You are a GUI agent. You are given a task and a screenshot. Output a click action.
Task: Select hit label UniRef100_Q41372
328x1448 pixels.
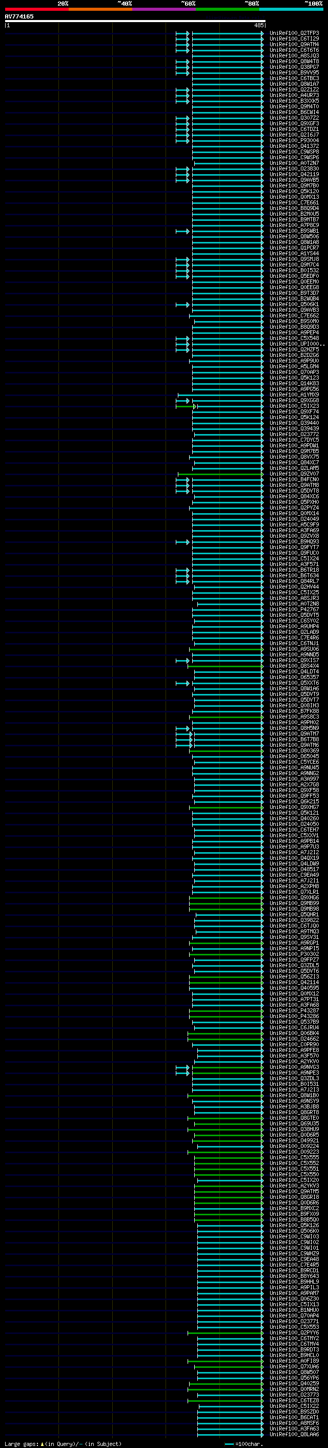294,146
